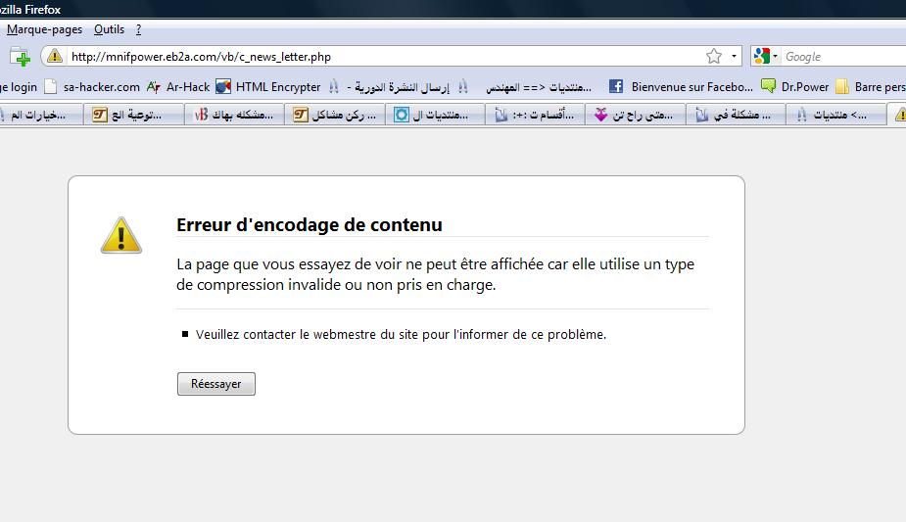
Task: Open the Google search engine selector dropdown
Action: 766,57
